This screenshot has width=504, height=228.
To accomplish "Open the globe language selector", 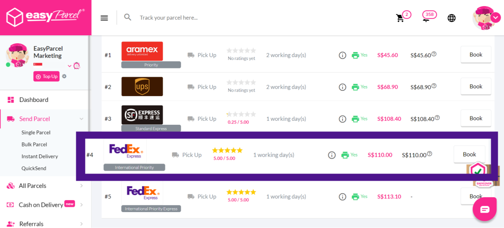I will (451, 18).
